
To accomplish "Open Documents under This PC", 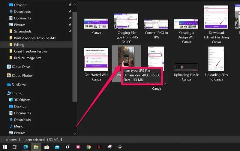I will (22, 113).
